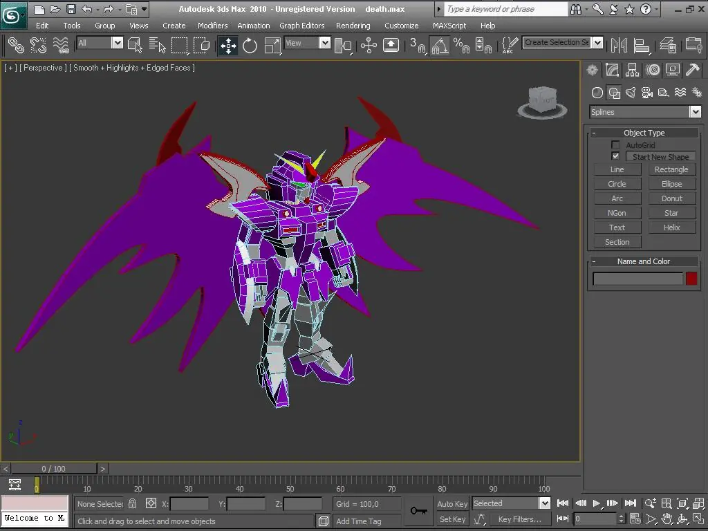The image size is (708, 531).
Task: Click the object name input field
Action: [x=637, y=279]
